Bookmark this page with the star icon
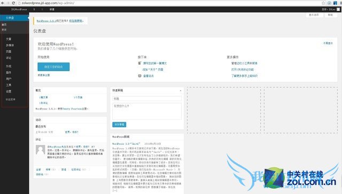Image resolution: width=342 pixels, height=194 pixels. (x=323, y=3)
